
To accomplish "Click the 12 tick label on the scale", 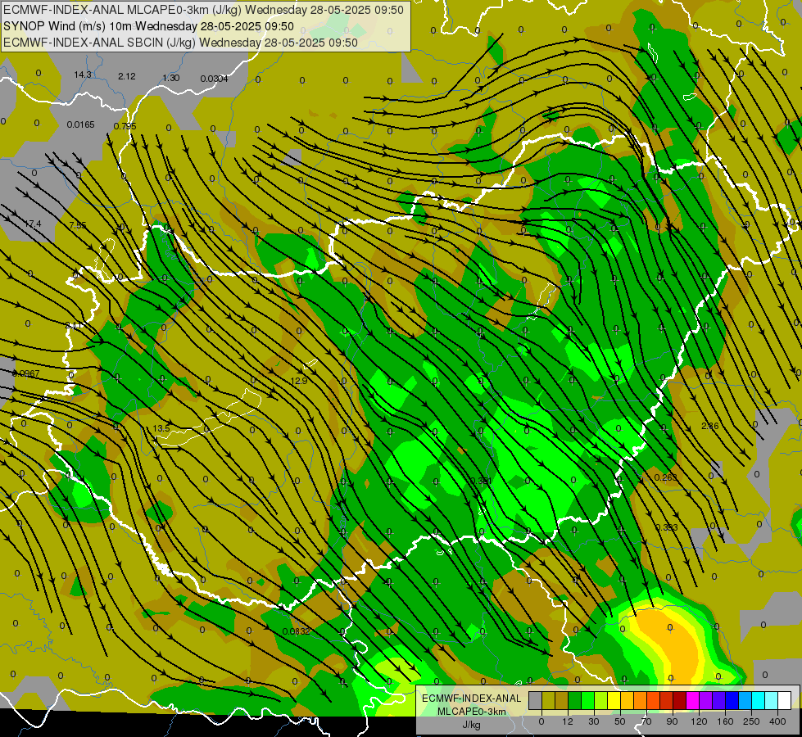I will tap(568, 721).
